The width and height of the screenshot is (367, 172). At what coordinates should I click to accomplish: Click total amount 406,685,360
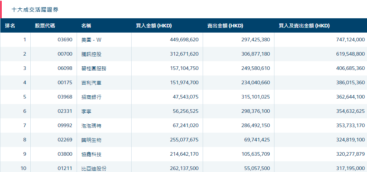coord(350,68)
